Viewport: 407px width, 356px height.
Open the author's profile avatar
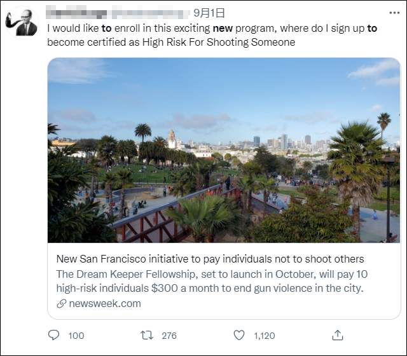[22, 23]
